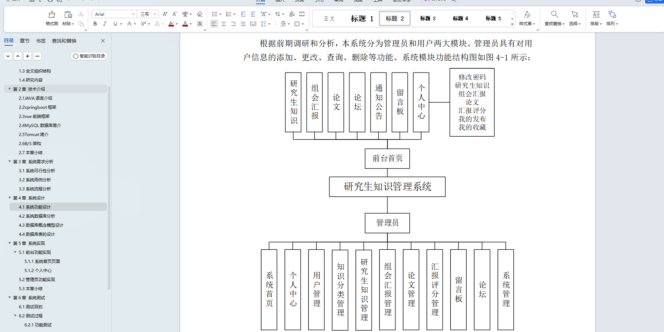Select the 正文 style
Image resolution: width=664 pixels, height=332 pixels.
coord(329,18)
